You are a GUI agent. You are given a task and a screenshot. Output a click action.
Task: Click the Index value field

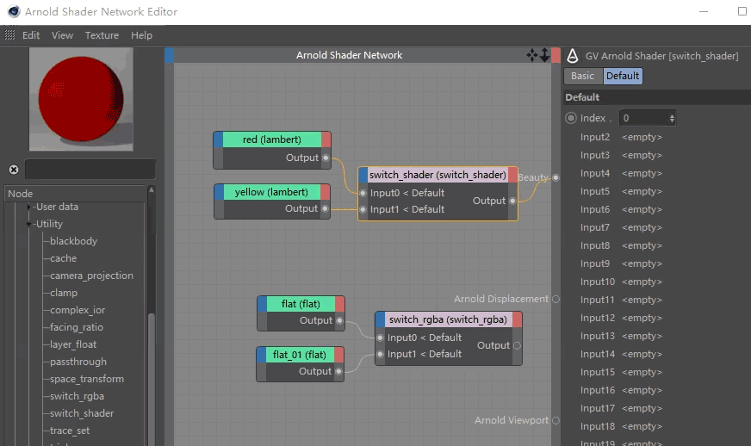tap(643, 118)
